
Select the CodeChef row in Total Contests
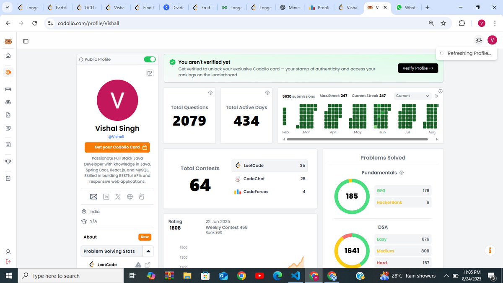click(x=270, y=179)
